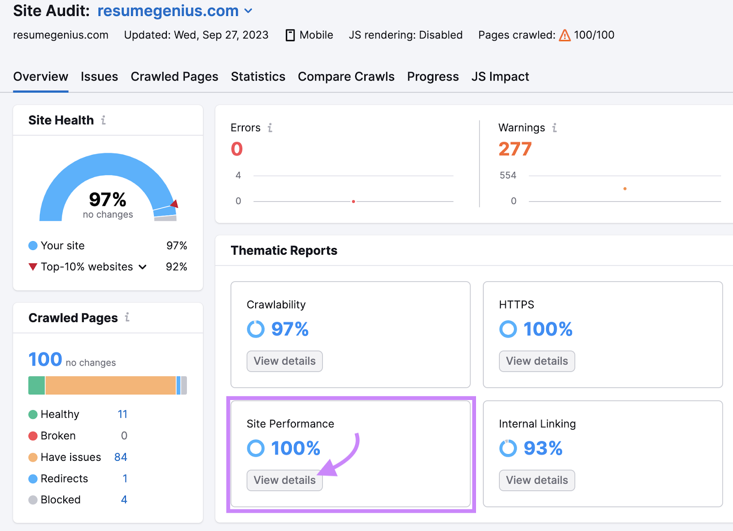Screen dimensions: 733x531
Task: Click the Crawlability progress ring icon
Action: click(256, 329)
